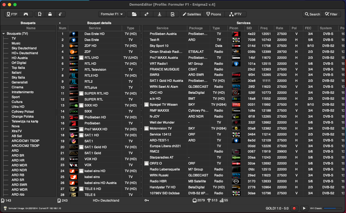The width and height of the screenshot is (346, 213).
Task: Click the lock icon on SUPER RTL HD
Action: (x=81, y=93)
